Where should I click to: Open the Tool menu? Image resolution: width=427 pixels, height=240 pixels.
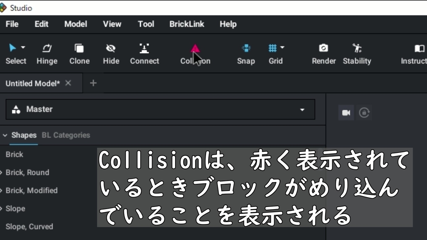click(146, 24)
